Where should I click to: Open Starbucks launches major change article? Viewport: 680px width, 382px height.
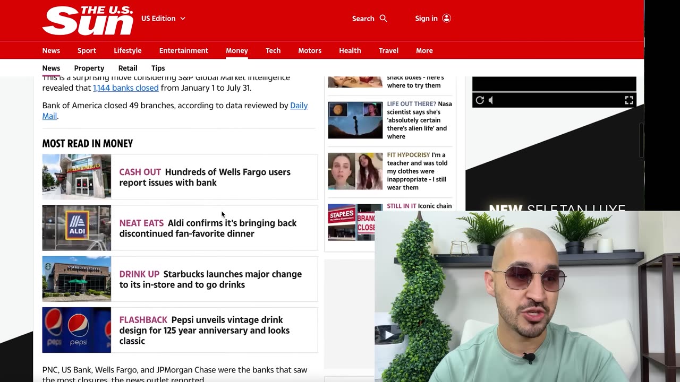point(210,279)
